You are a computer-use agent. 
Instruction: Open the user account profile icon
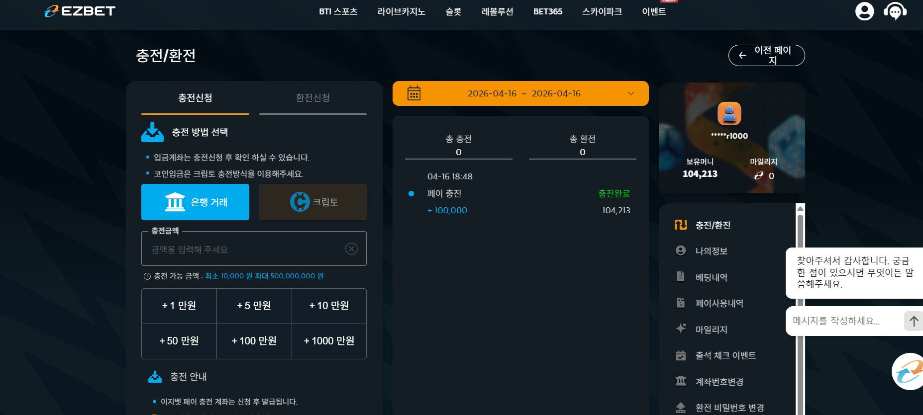point(864,11)
